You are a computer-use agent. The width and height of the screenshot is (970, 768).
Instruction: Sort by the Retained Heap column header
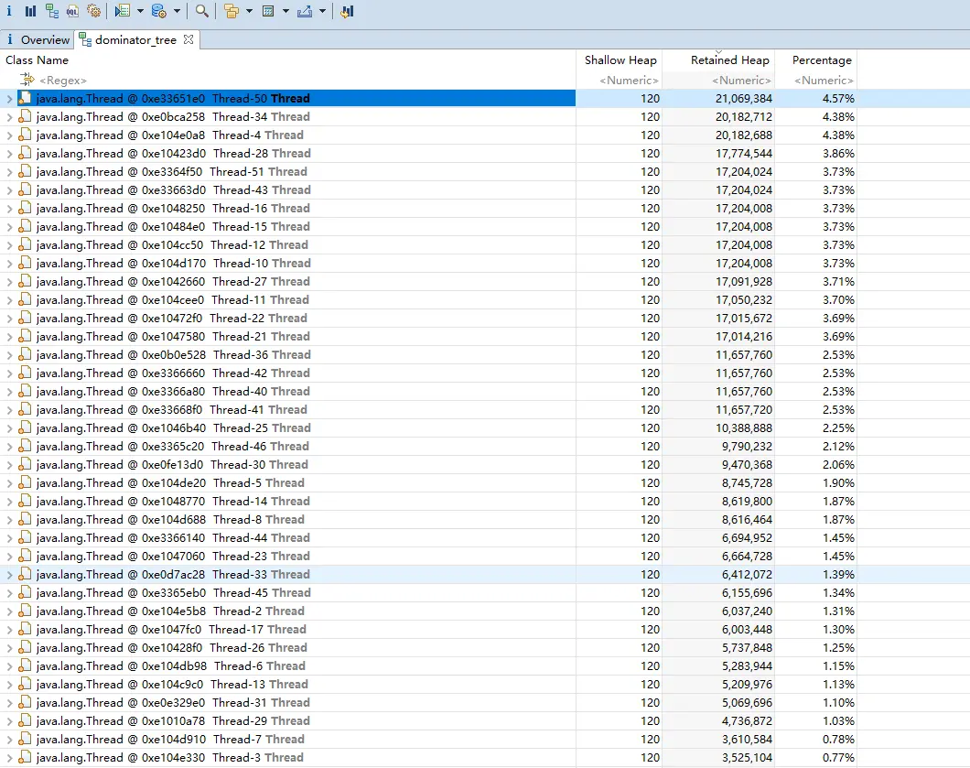click(727, 59)
